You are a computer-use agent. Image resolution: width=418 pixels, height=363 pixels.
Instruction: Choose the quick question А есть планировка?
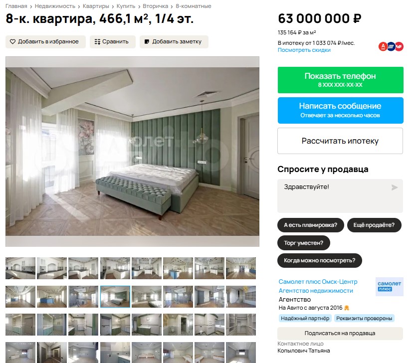[x=311, y=225]
